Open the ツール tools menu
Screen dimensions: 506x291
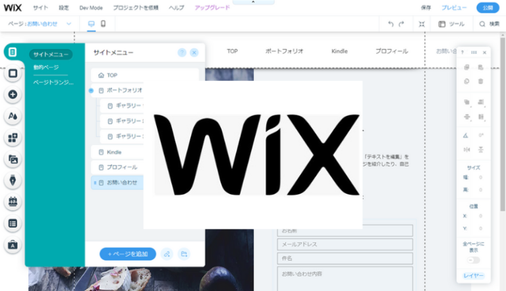[x=451, y=24]
